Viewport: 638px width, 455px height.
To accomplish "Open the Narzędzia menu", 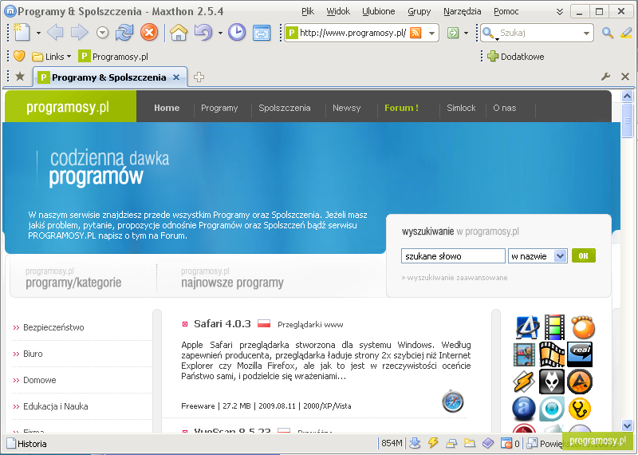I will click(463, 11).
